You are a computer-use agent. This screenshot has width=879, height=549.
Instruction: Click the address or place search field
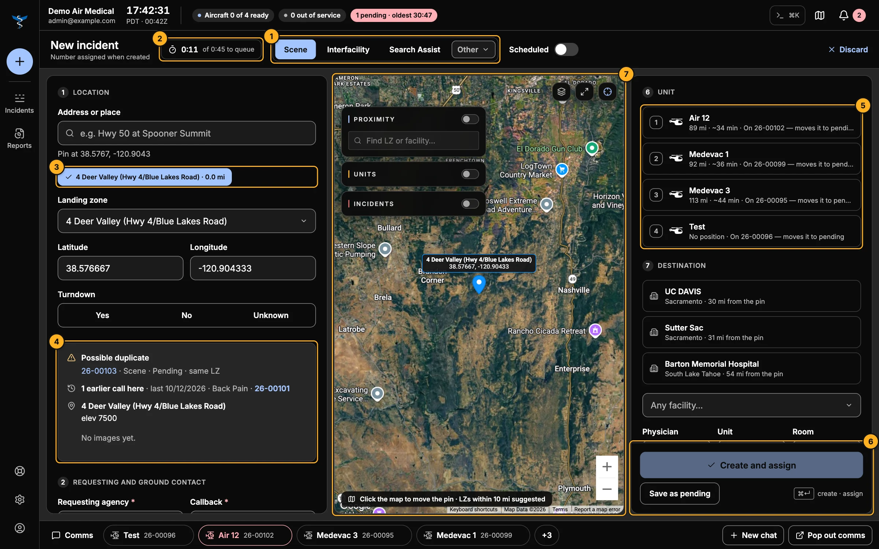186,133
